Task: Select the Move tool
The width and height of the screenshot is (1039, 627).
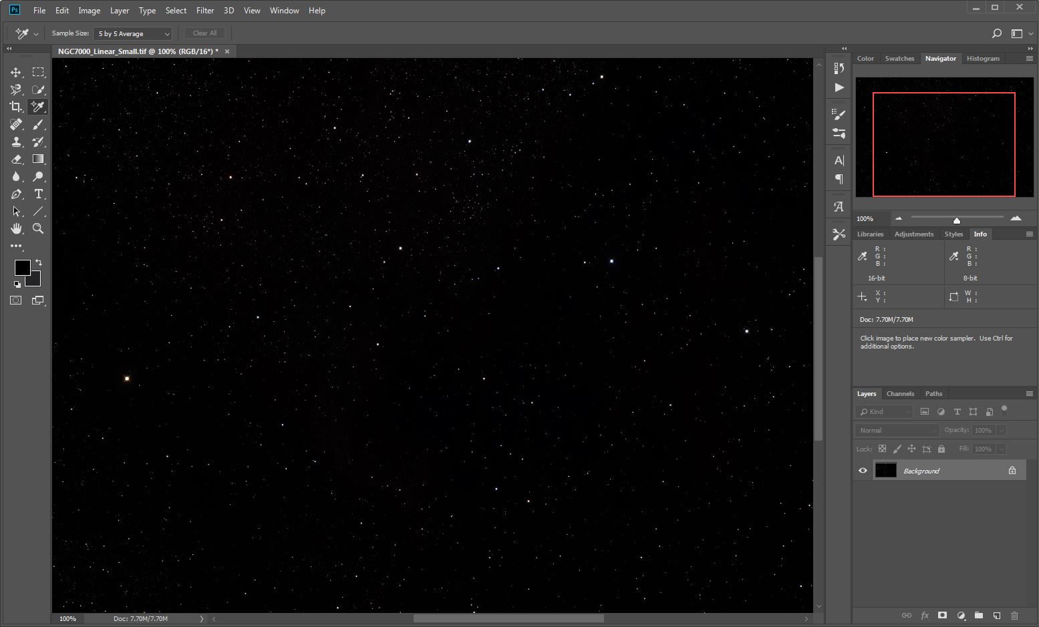Action: 16,72
